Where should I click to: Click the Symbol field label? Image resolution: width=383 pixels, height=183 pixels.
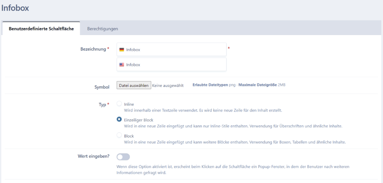click(102, 87)
